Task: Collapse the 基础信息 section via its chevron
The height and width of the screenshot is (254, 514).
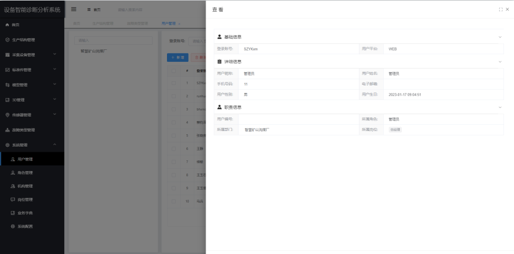Action: [500, 37]
